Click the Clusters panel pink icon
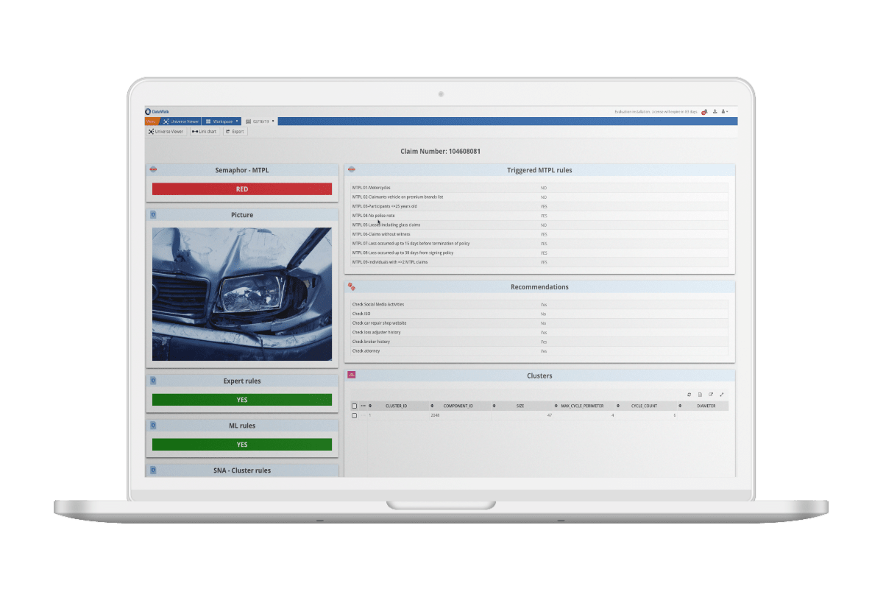This screenshot has height=589, width=883. (352, 375)
